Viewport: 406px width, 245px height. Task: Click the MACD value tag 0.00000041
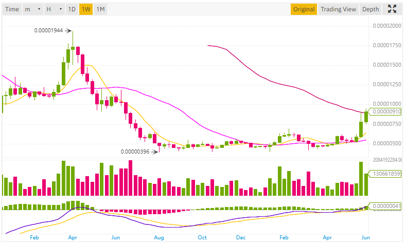point(385,206)
